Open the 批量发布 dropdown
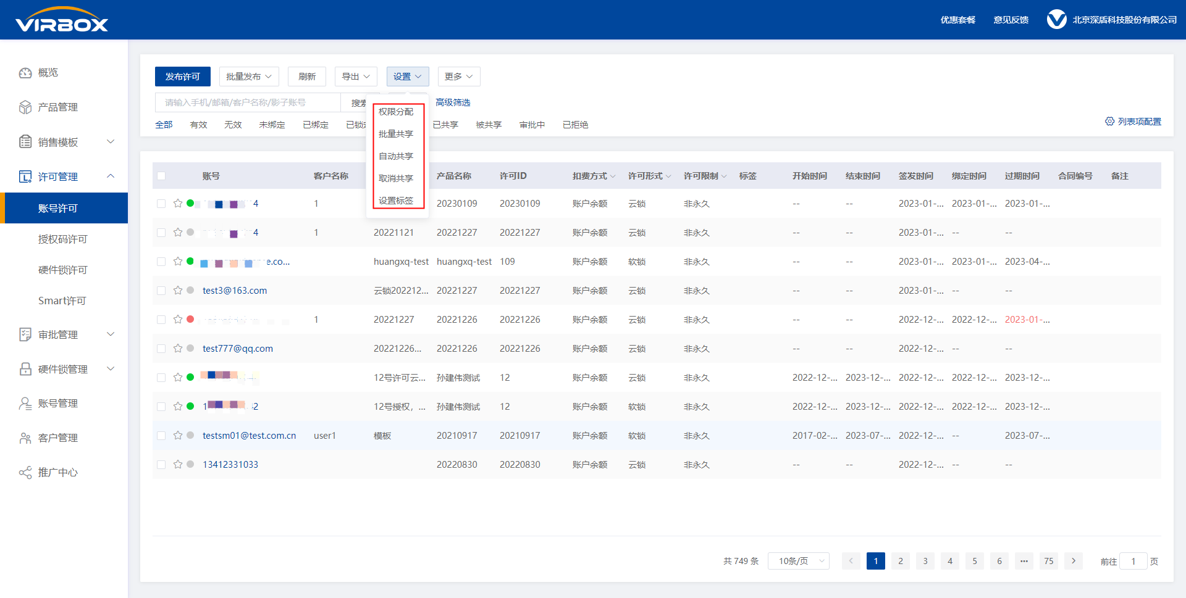This screenshot has width=1186, height=598. (x=249, y=77)
